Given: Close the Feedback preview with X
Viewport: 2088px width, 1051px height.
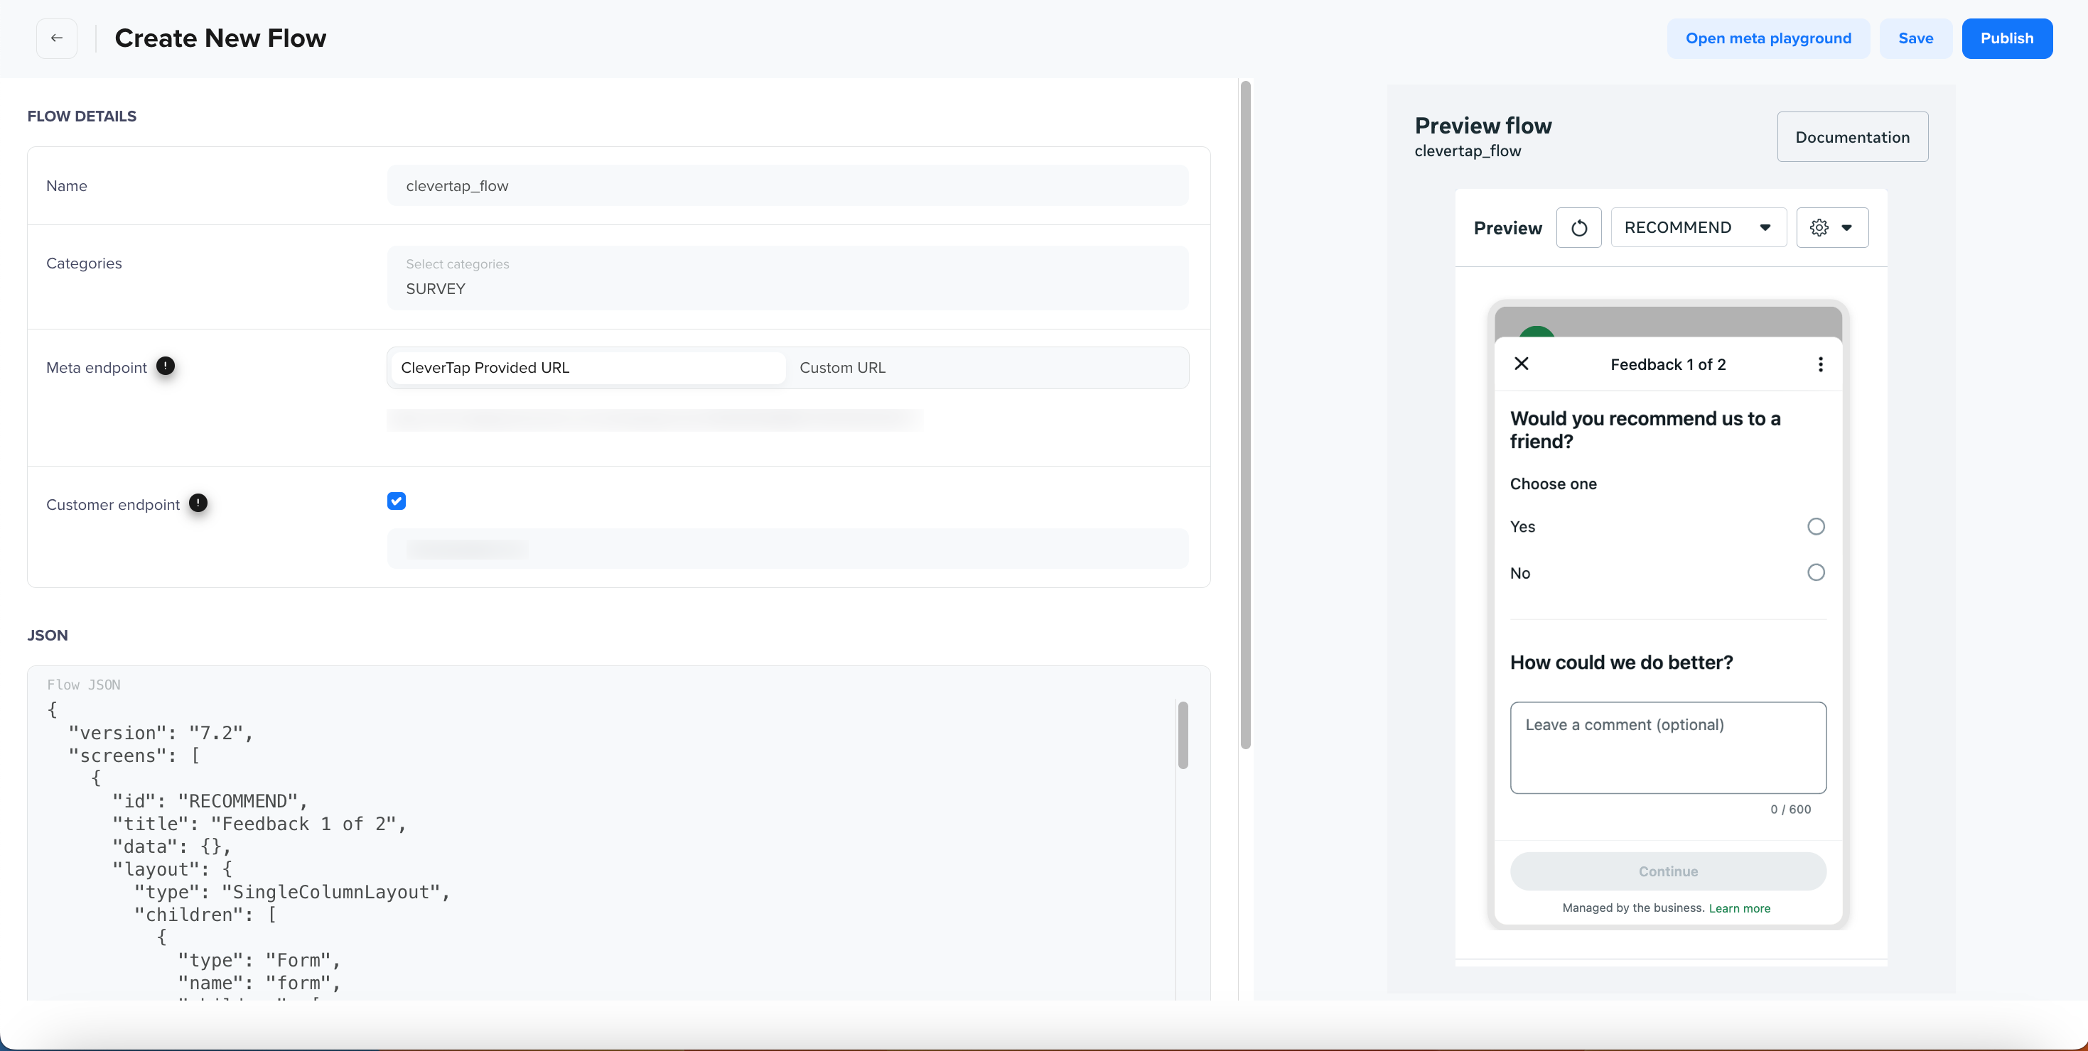Looking at the screenshot, I should pyautogui.click(x=1522, y=364).
